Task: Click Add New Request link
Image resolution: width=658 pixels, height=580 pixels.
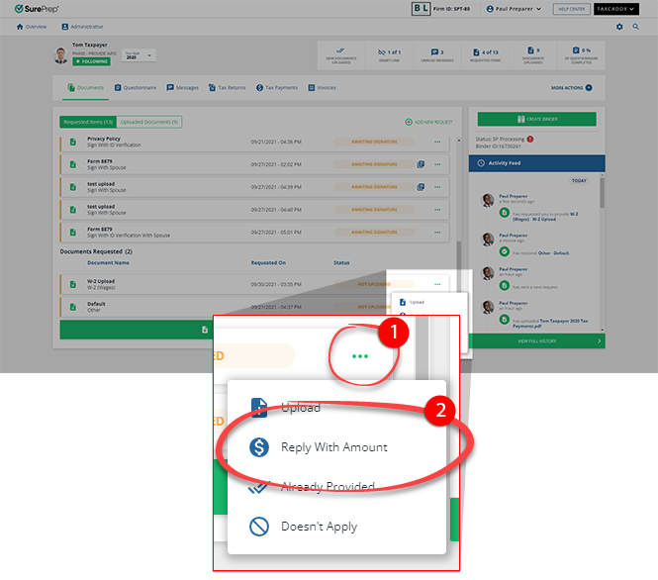Action: (428, 122)
